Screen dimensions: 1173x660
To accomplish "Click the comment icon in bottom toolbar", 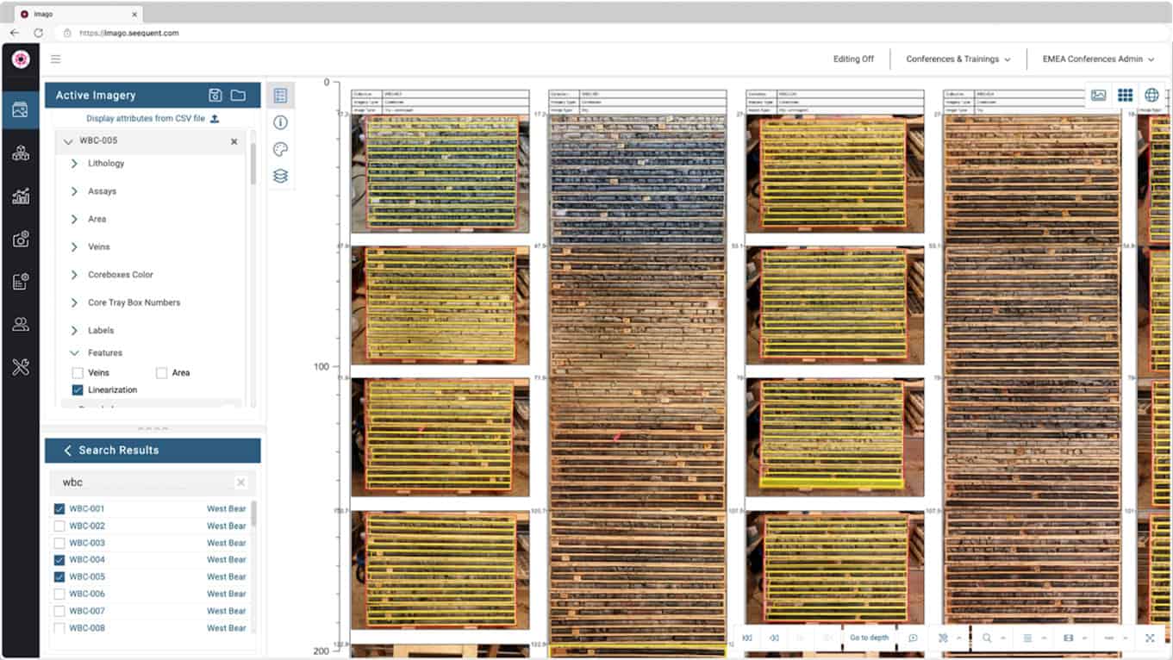I will (x=913, y=638).
